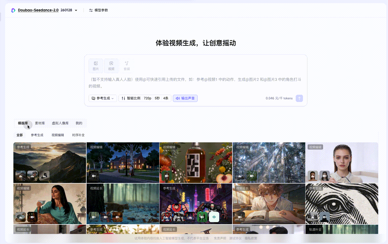Viewport: 388px width, 244px height.
Task: Submit the prompt with the arrow button
Action: point(299,98)
